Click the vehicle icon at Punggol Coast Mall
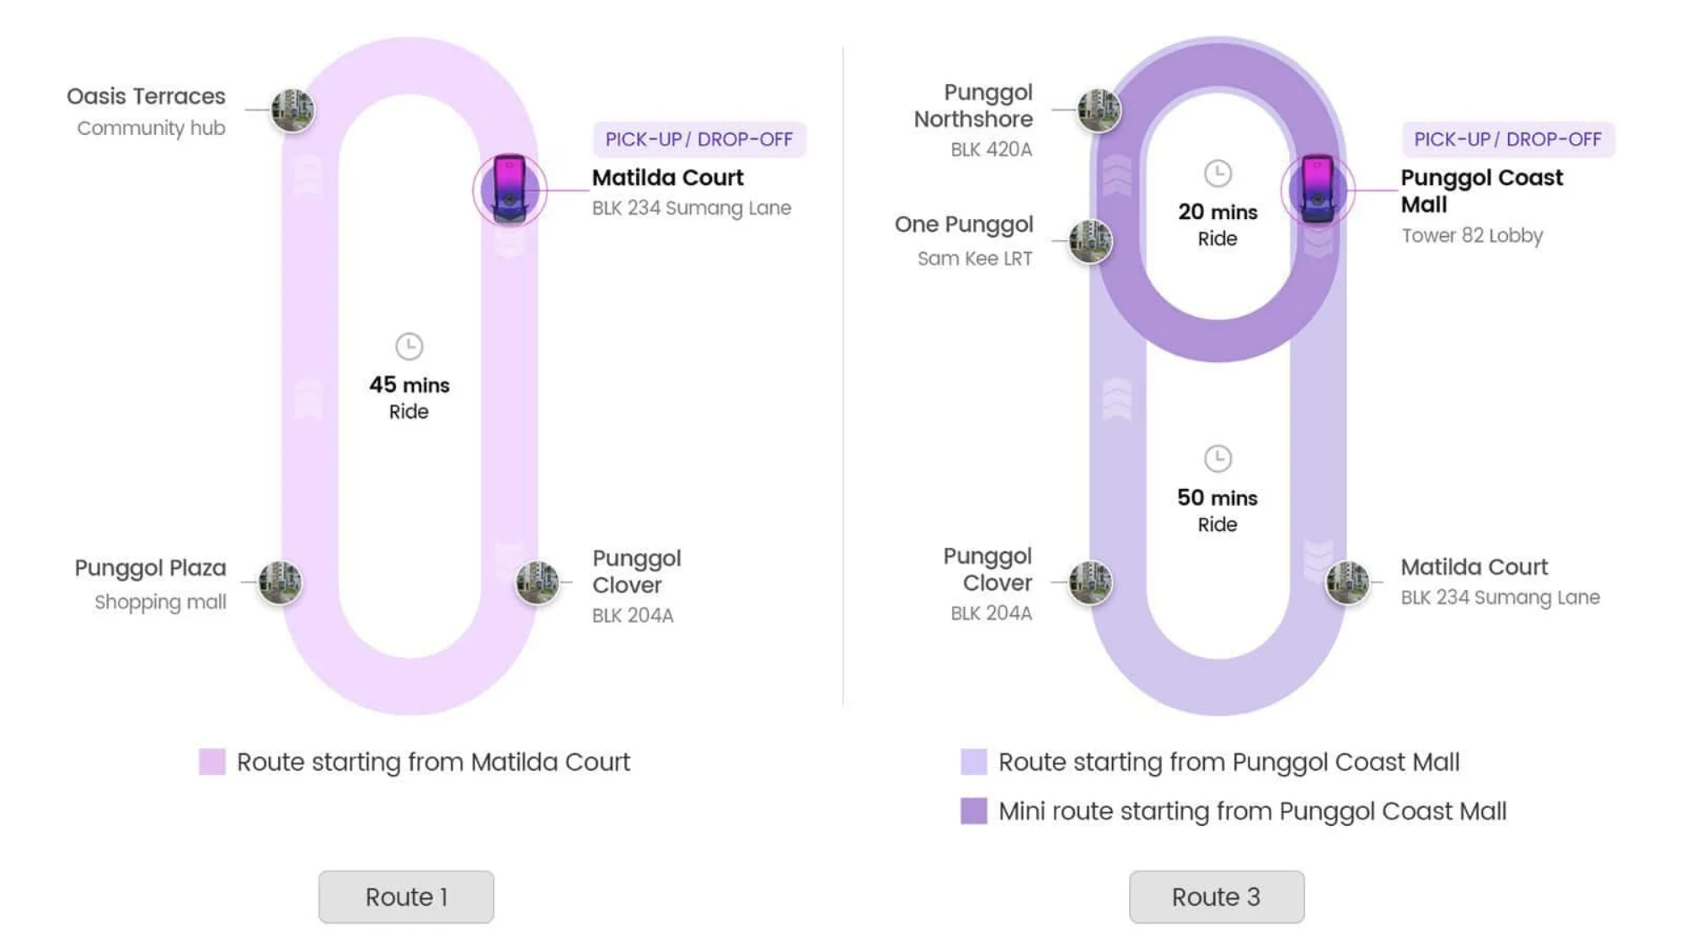The width and height of the screenshot is (1685, 948). point(1318,189)
